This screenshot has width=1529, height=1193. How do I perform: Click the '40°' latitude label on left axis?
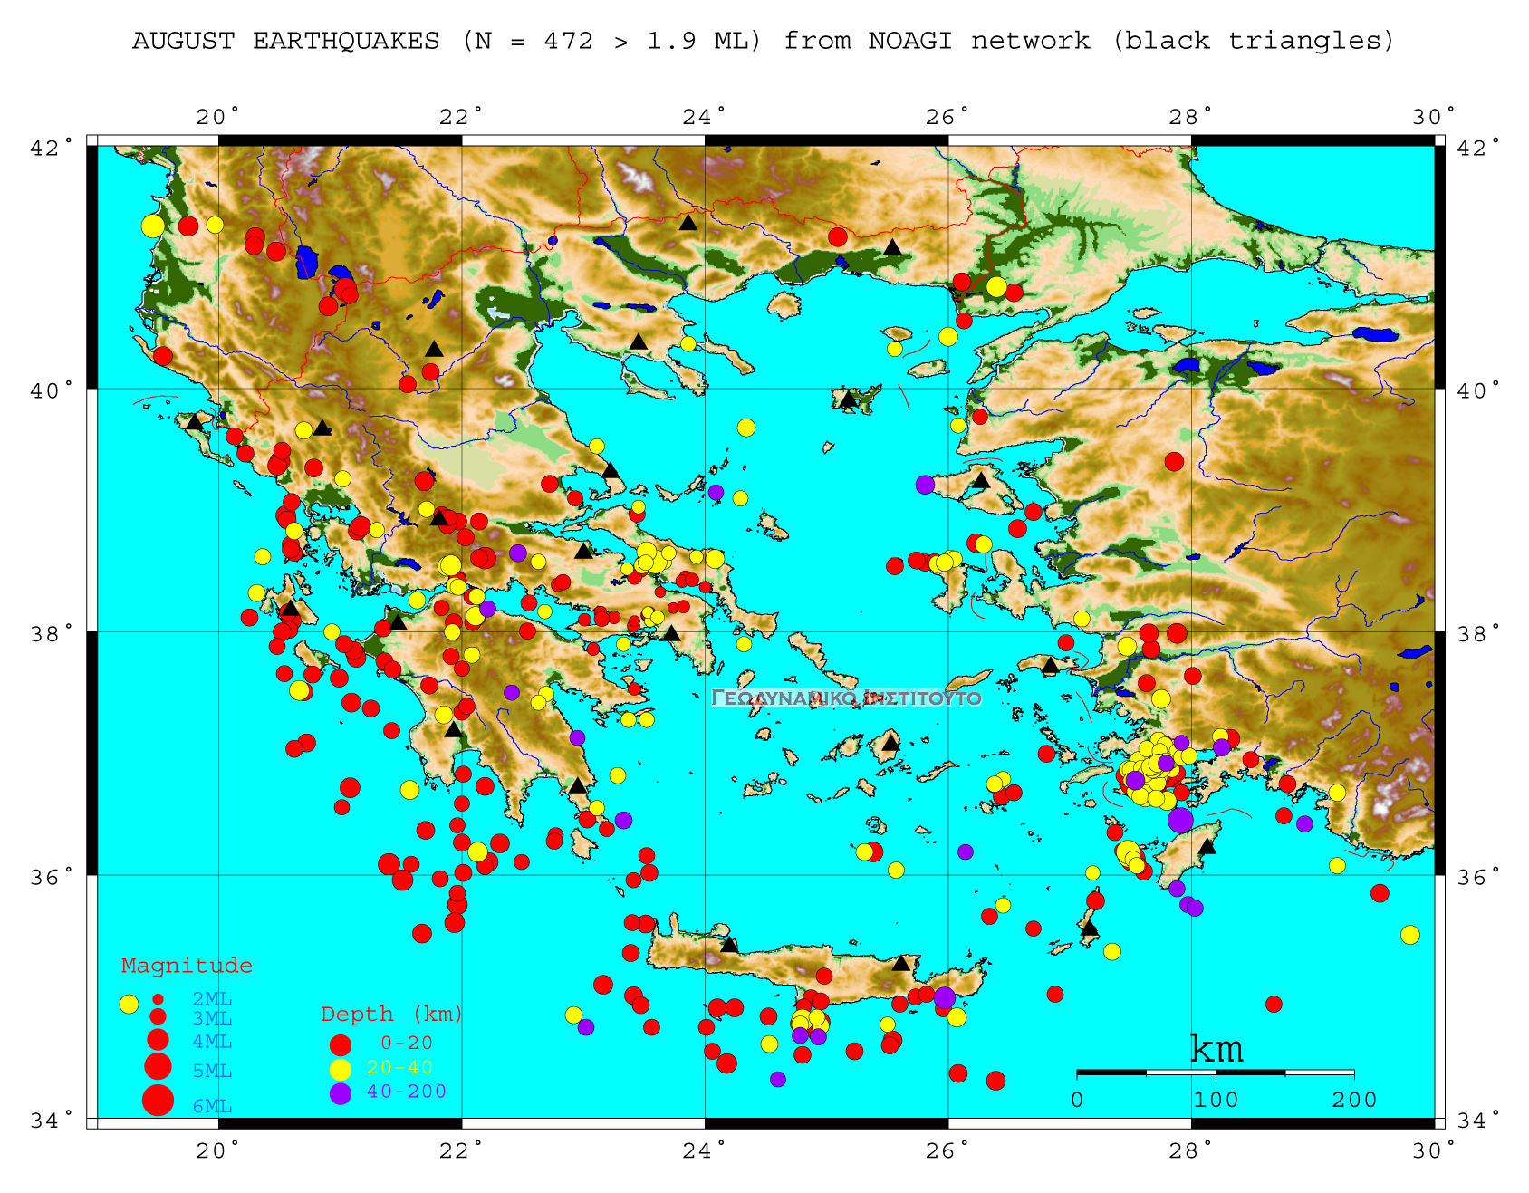(x=53, y=390)
